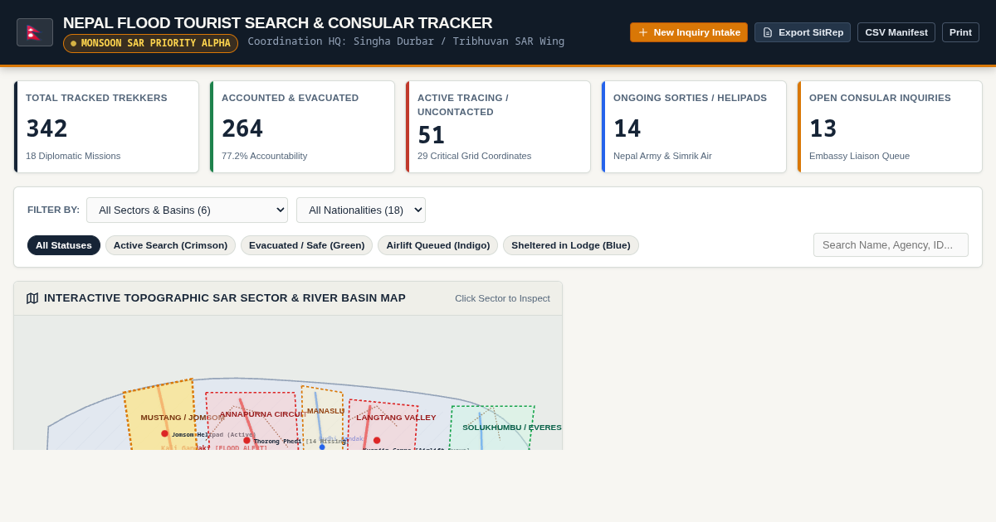Click the Total Tracked Trekkers card

coord(106,127)
